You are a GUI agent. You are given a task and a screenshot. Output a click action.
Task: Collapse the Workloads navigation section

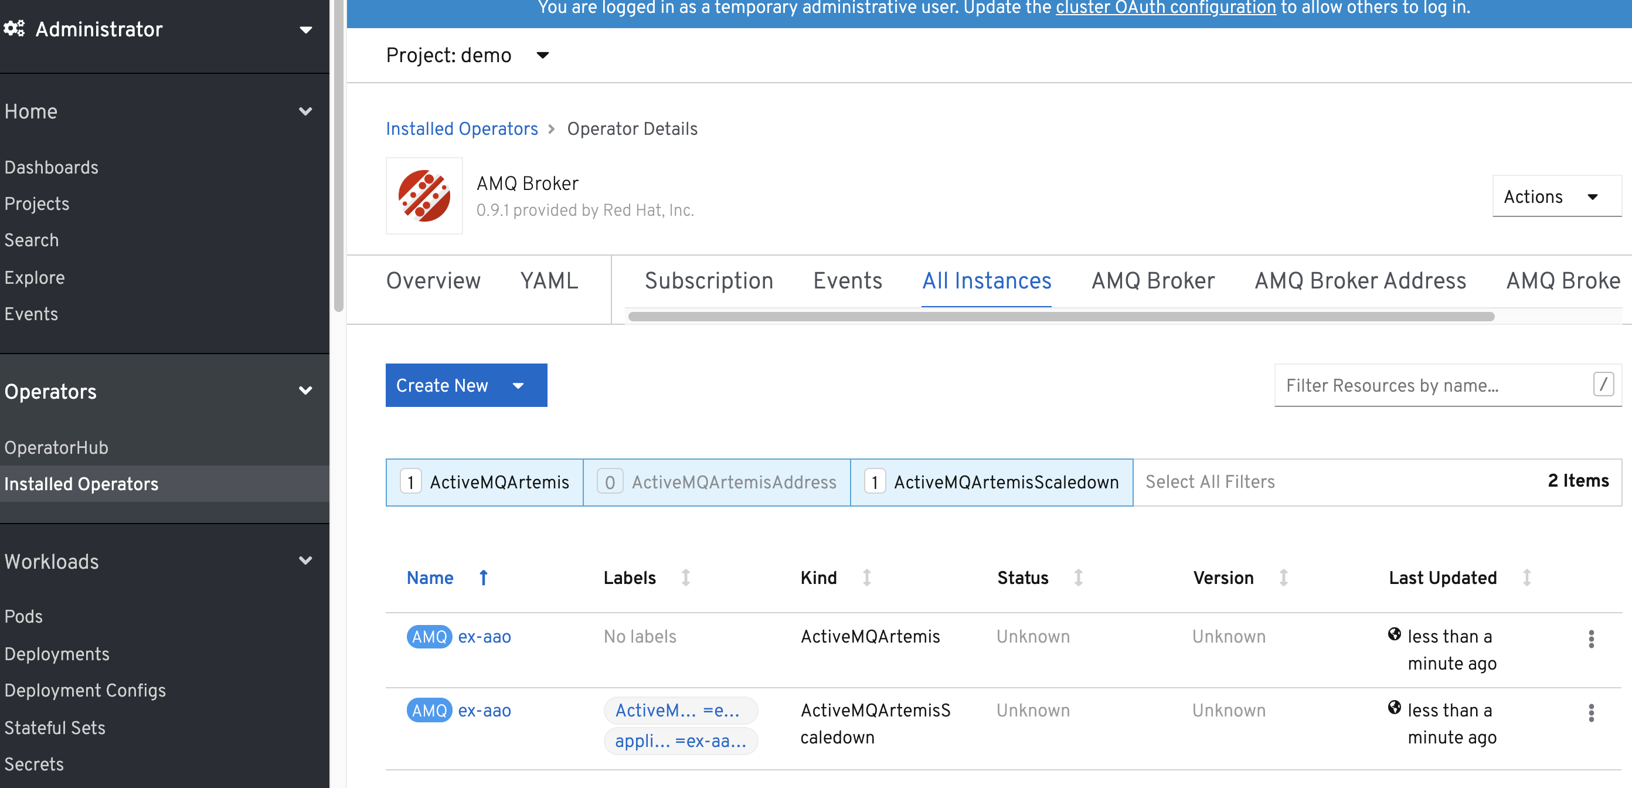click(x=305, y=561)
